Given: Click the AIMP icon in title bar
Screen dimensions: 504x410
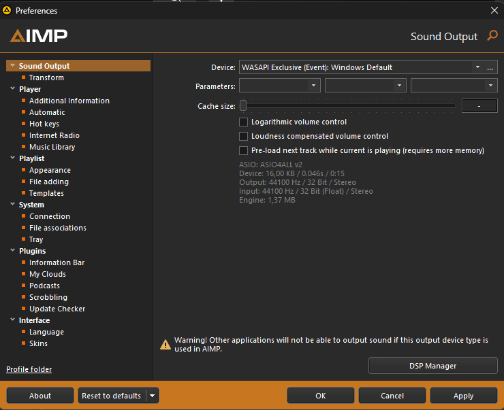Looking at the screenshot, I should point(7,10).
